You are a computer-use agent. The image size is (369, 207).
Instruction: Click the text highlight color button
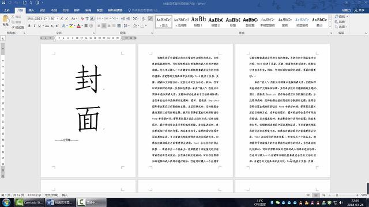pos(71,26)
